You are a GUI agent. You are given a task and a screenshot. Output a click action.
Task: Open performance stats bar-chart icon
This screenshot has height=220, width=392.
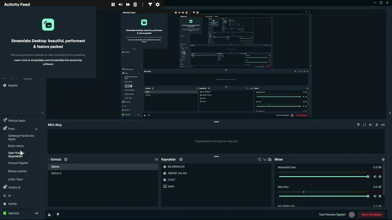point(49,215)
